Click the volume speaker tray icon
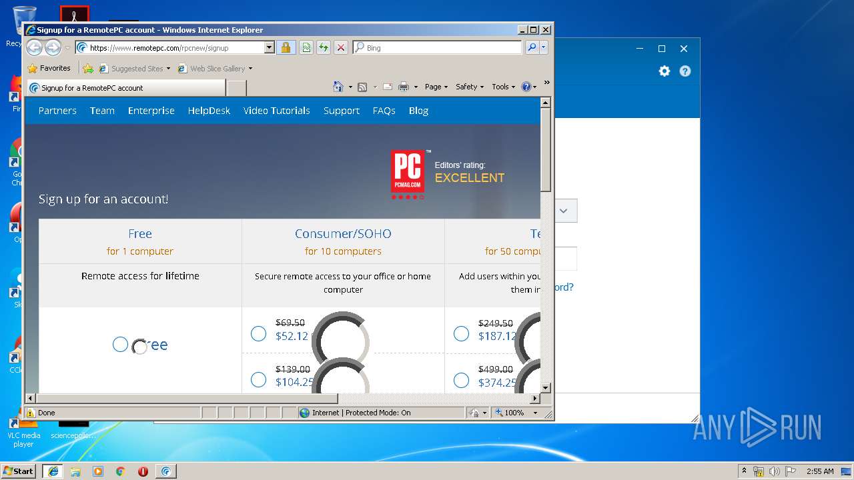The width and height of the screenshot is (854, 480). (x=775, y=471)
